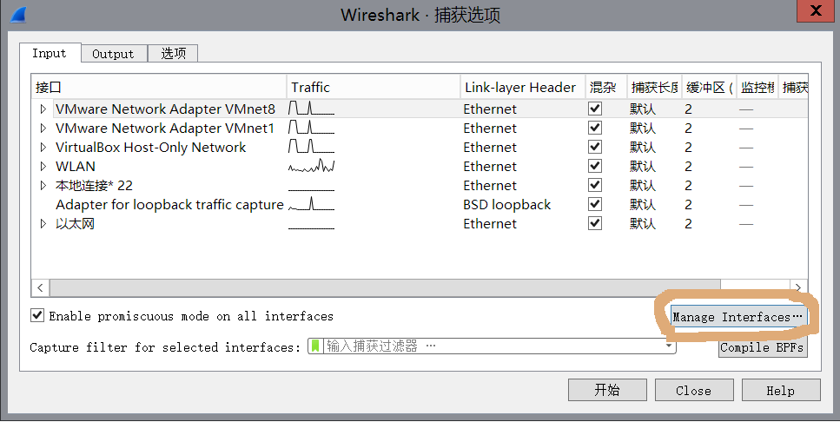
Task: Click the loopback adapter traffic sparkline
Action: click(311, 204)
